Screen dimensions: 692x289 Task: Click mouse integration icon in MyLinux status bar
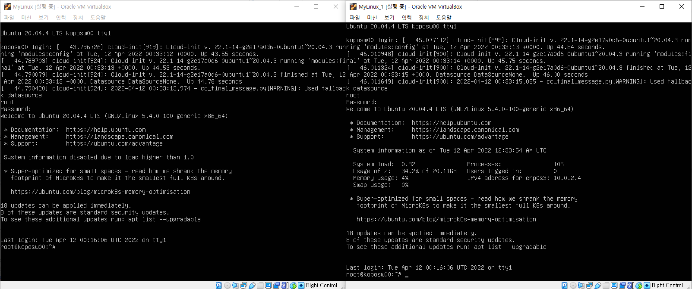coord(293,285)
